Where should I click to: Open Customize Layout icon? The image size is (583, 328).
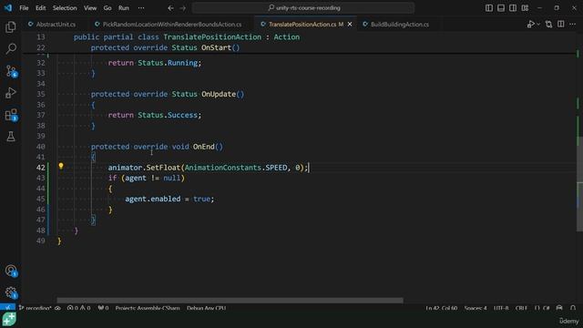(x=525, y=8)
